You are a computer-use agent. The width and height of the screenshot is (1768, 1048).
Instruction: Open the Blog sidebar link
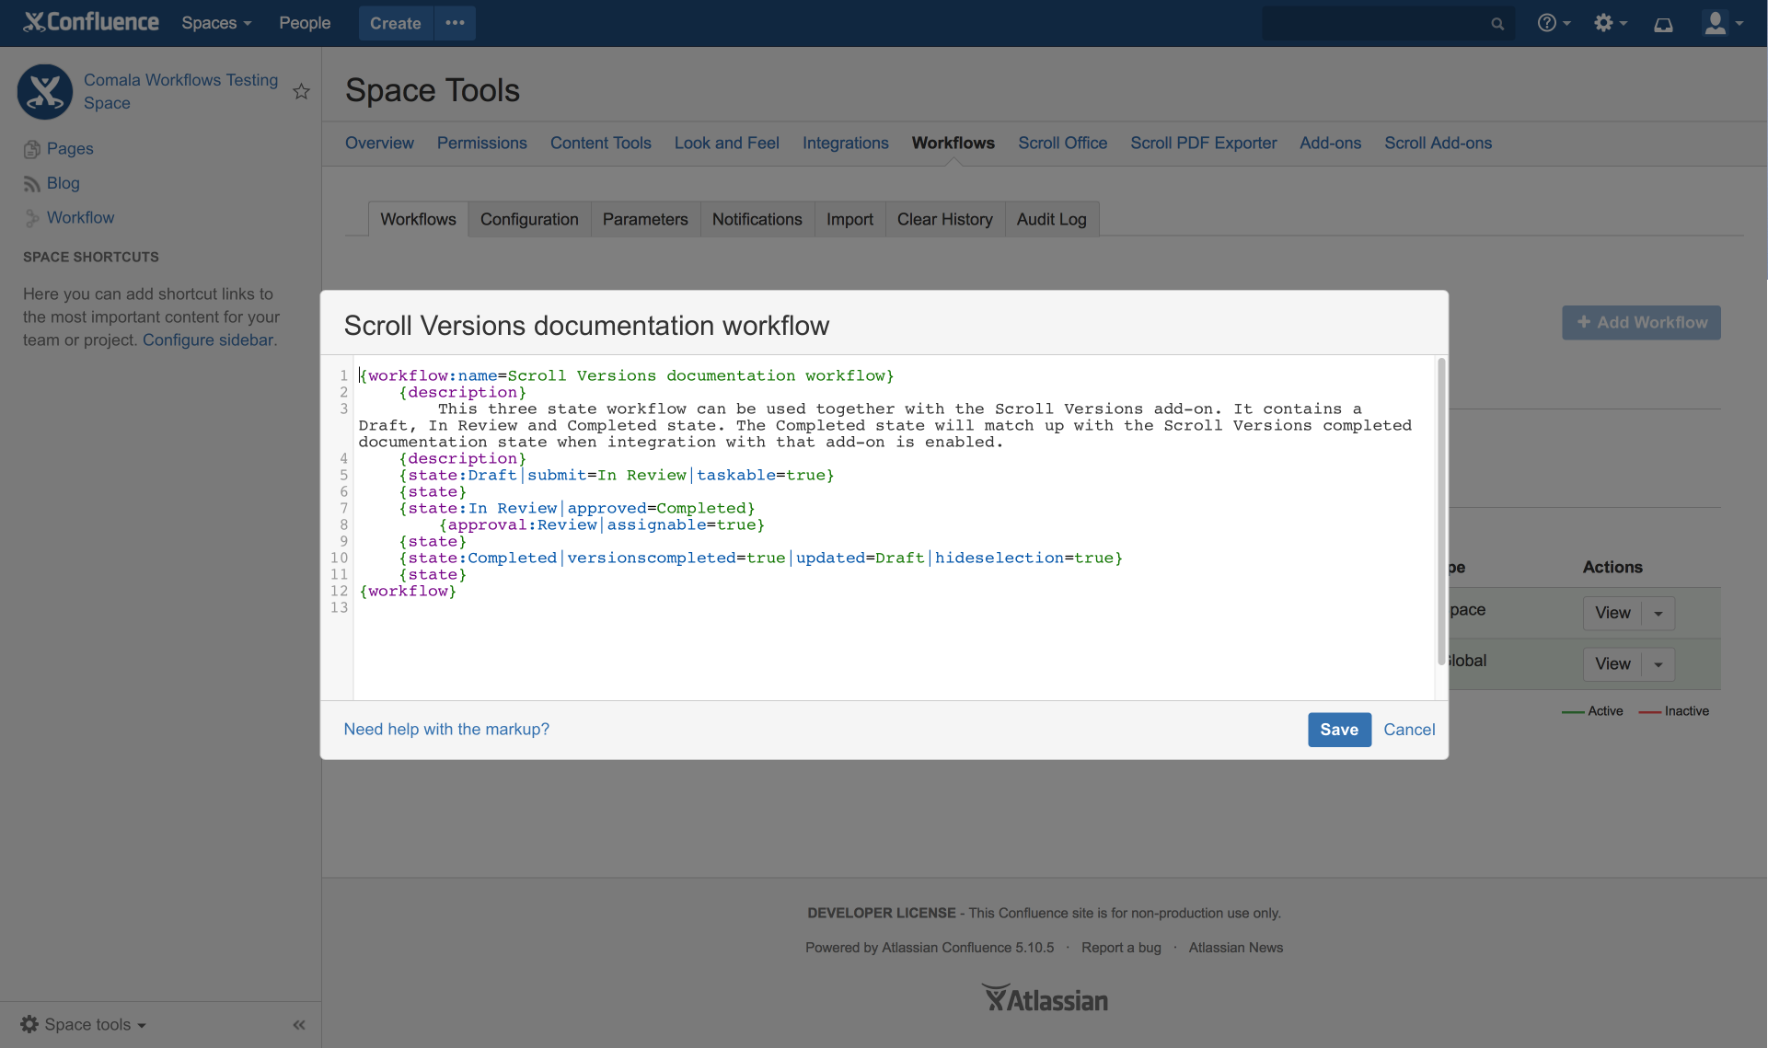[x=64, y=184]
